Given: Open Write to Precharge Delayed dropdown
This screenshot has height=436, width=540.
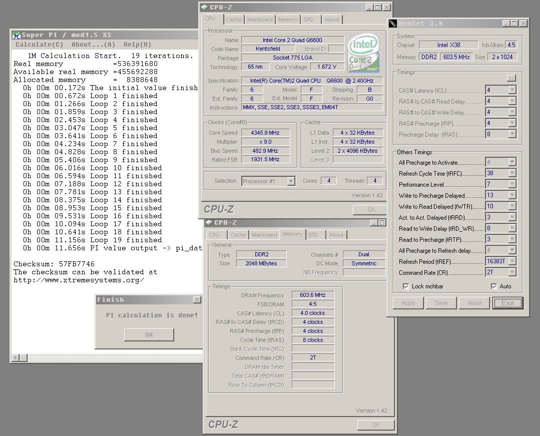Looking at the screenshot, I should coord(512,195).
